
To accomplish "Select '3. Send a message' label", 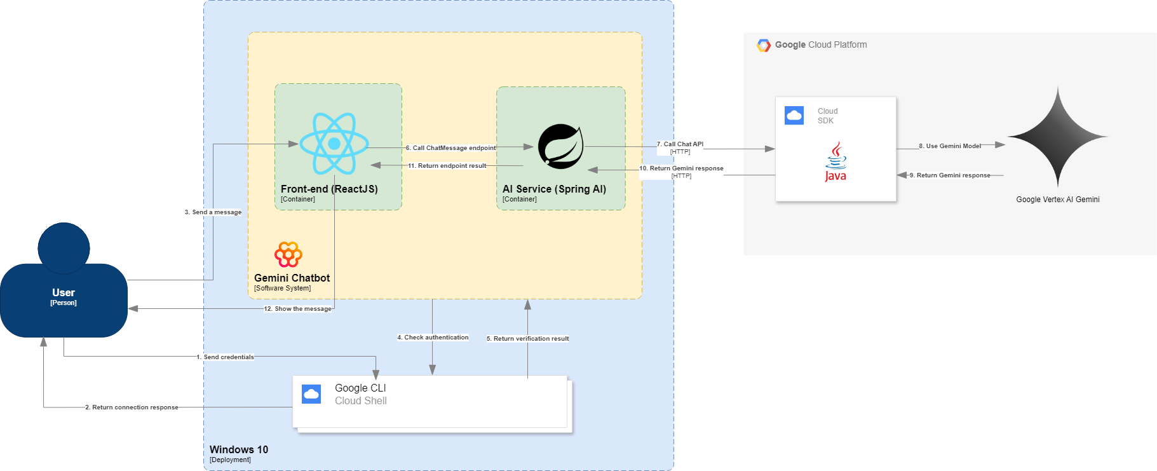I will click(213, 212).
